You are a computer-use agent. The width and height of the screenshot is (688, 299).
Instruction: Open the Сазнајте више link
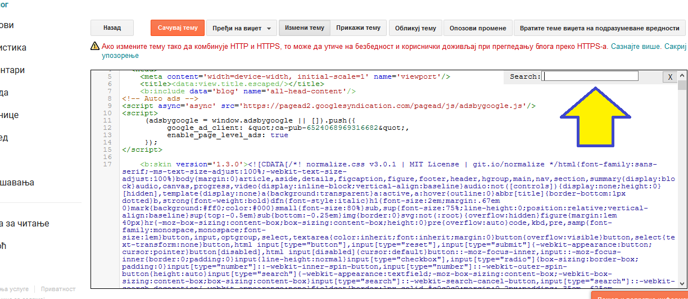coord(637,47)
